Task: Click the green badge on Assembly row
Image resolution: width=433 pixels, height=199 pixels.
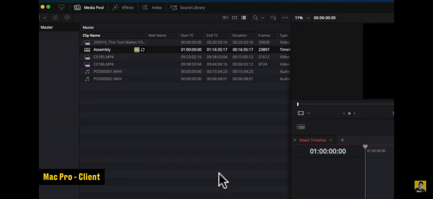Action: (137, 50)
